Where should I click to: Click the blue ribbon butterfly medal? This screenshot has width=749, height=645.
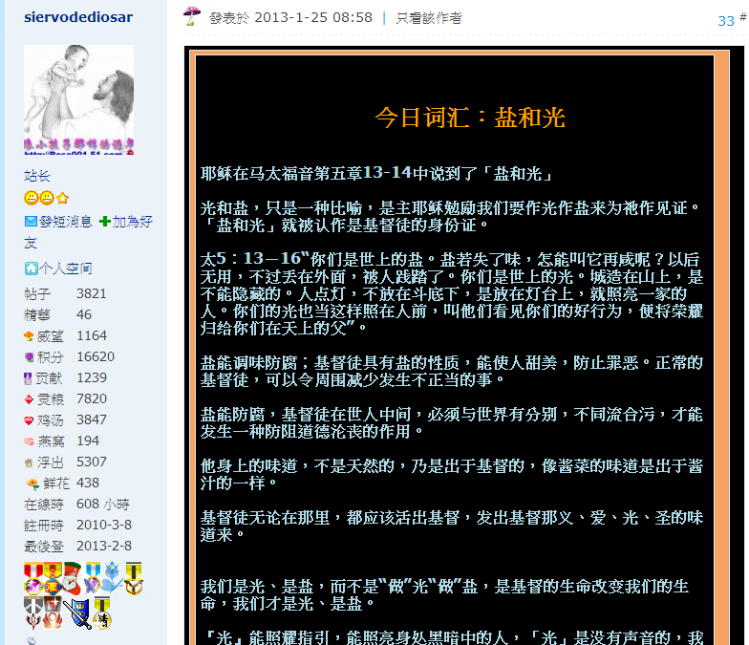coord(92,577)
